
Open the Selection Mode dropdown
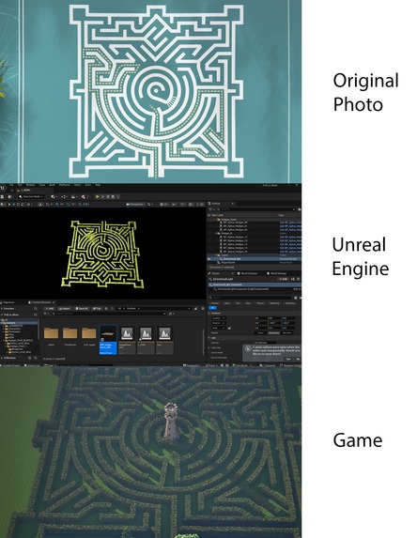tap(31, 196)
